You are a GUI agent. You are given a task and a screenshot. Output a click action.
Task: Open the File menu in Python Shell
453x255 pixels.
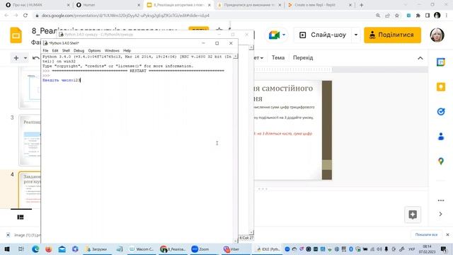(45, 50)
